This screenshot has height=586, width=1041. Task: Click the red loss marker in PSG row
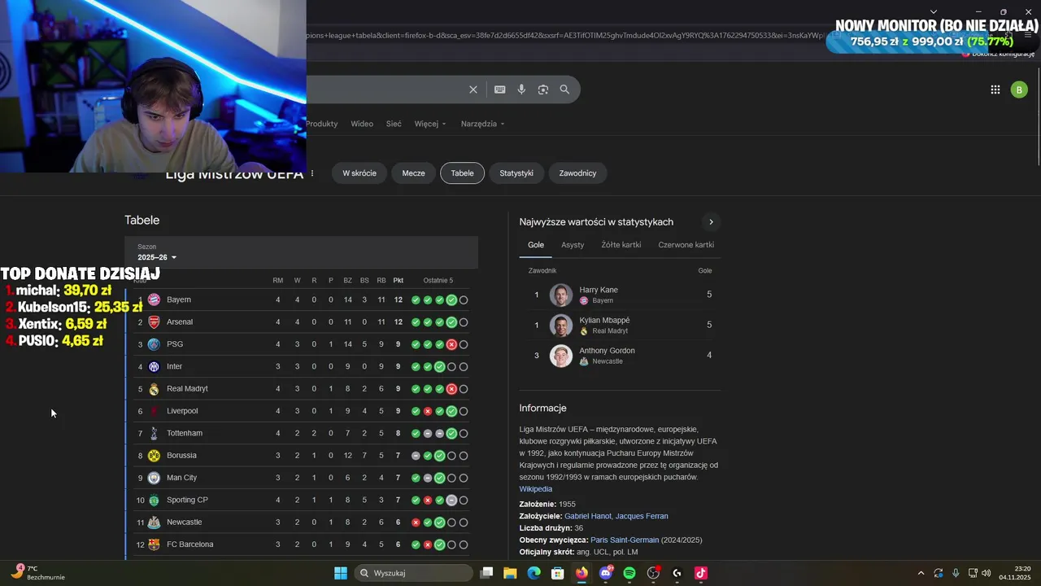(x=451, y=344)
